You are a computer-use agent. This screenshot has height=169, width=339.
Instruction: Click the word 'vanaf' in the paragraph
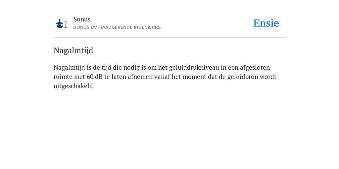tap(162, 77)
